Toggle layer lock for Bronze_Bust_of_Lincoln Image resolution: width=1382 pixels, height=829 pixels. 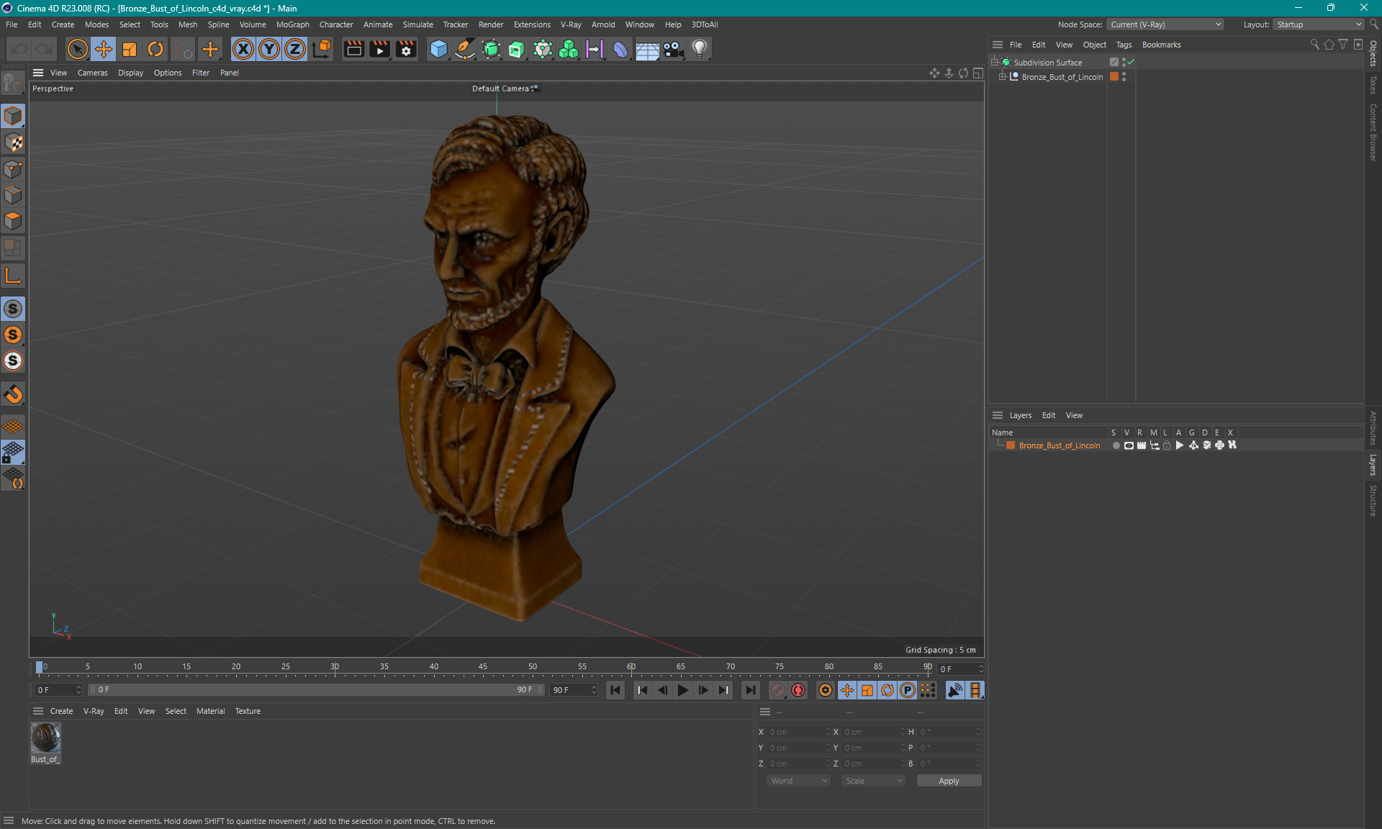pyautogui.click(x=1167, y=445)
